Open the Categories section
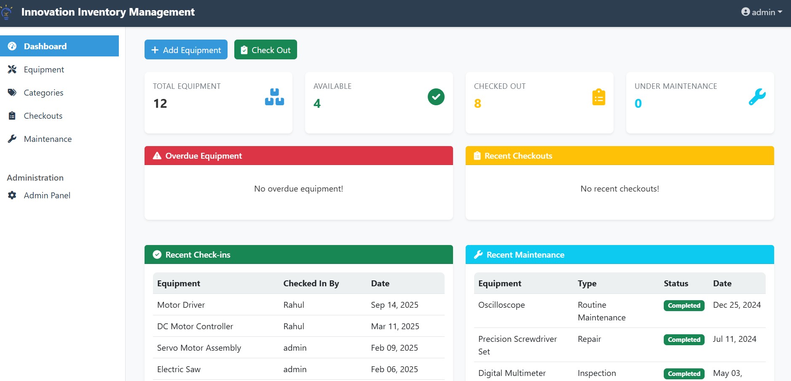Image resolution: width=791 pixels, height=381 pixels. (59, 93)
